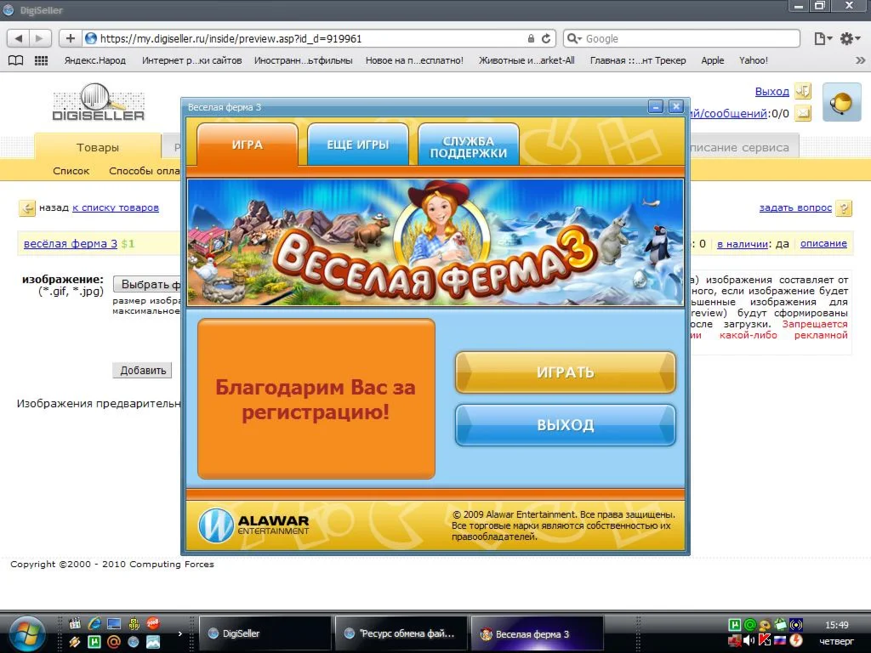The height and width of the screenshot is (653, 871).
Task: Minimize the Веселая ферма 3 launcher window
Action: [656, 106]
